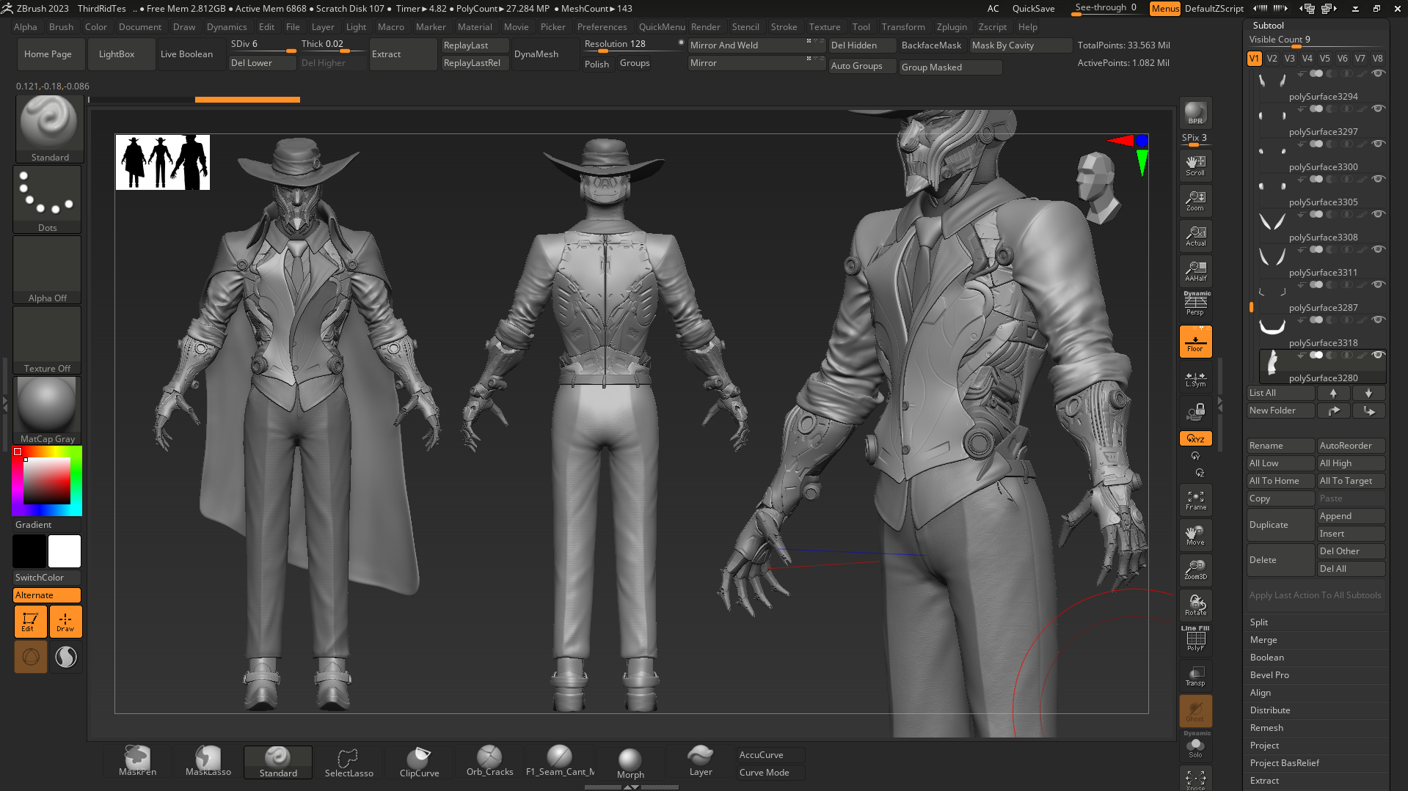Image resolution: width=1408 pixels, height=791 pixels.
Task: Click the BPR render icon
Action: (x=1195, y=113)
